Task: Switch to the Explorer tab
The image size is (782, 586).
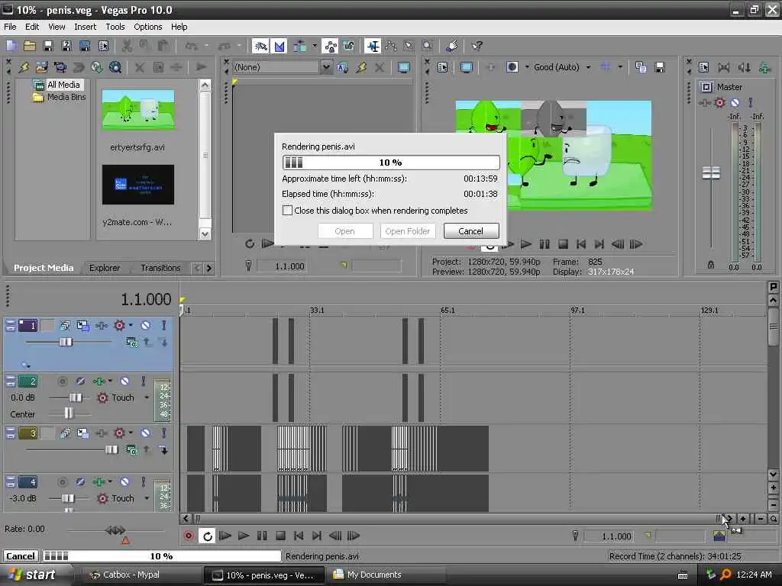Action: 104,268
